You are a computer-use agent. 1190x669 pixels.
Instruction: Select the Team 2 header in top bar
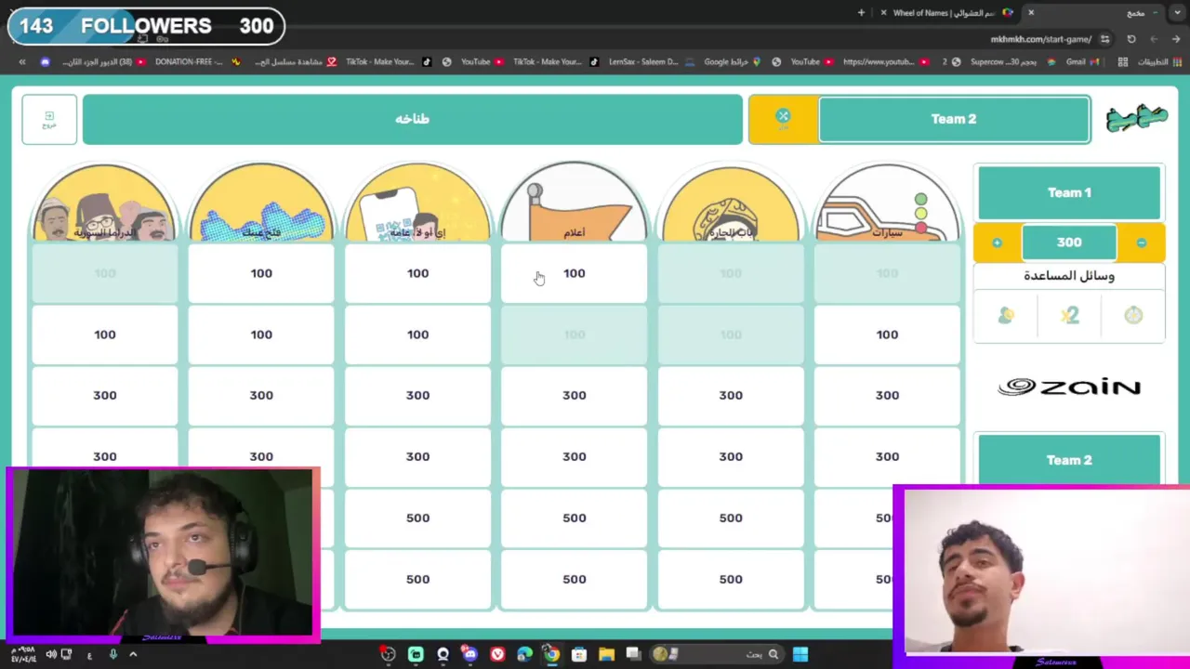click(954, 119)
